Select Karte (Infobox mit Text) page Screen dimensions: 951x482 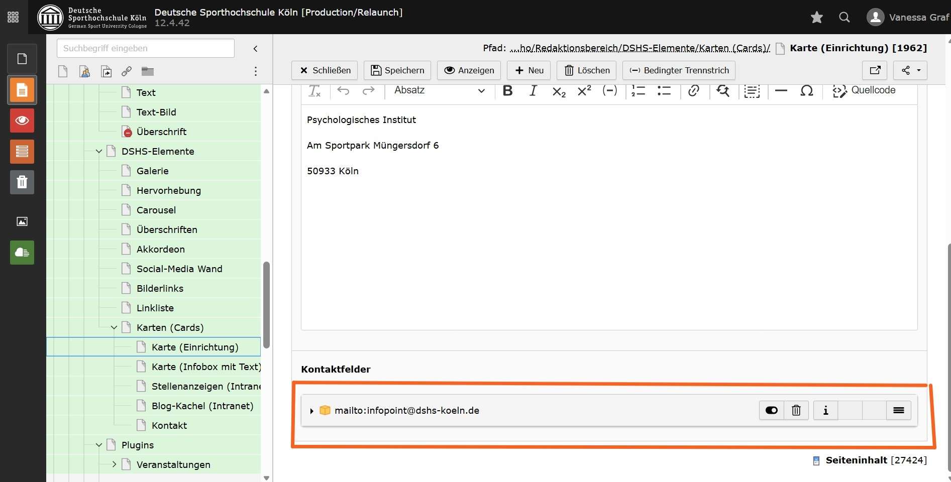coord(206,367)
